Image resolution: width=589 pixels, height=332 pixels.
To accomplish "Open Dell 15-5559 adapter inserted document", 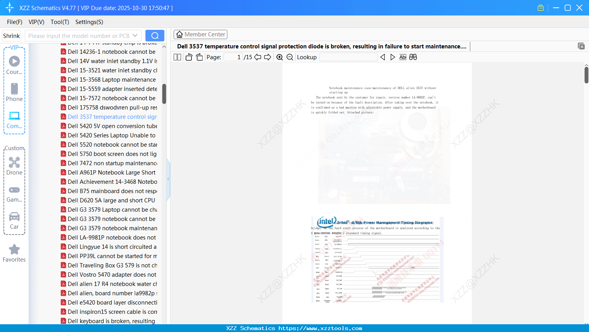I will point(113,89).
